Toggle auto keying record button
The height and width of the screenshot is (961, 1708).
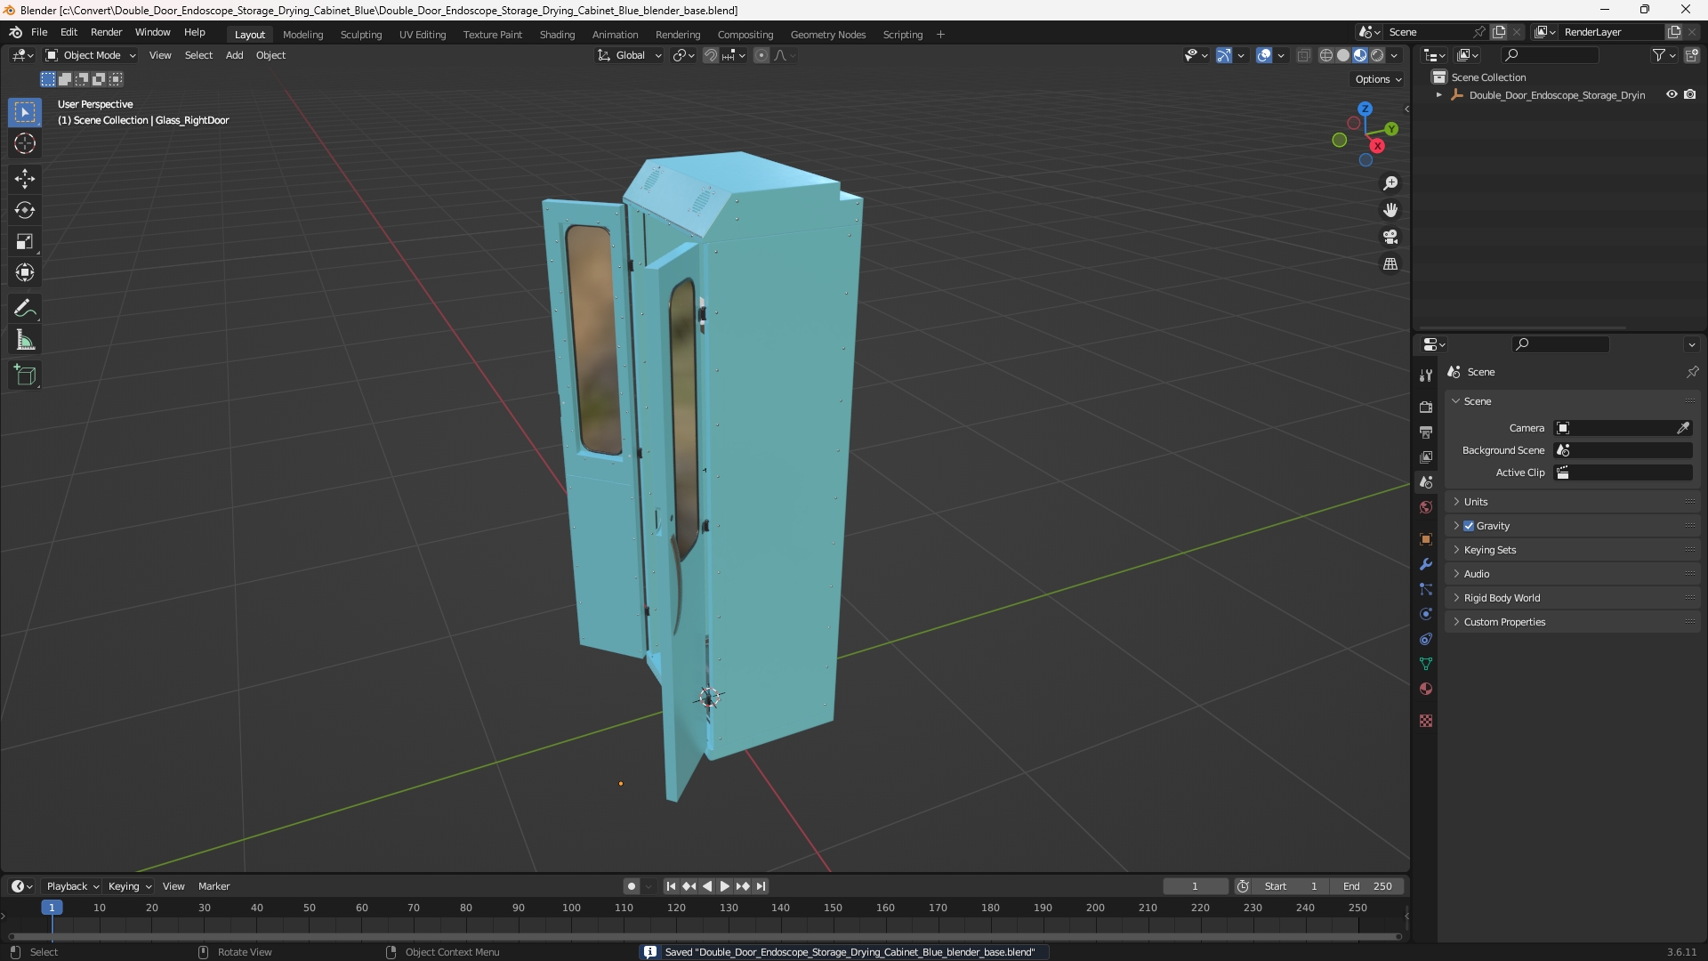pos(632,886)
